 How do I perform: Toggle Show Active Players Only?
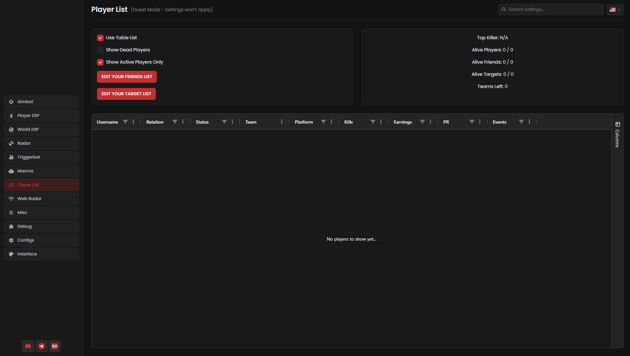coord(100,62)
